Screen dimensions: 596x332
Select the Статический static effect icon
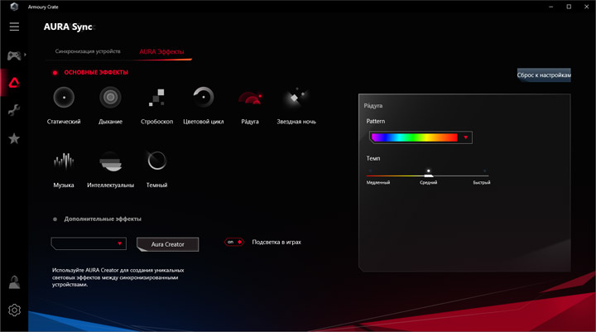pyautogui.click(x=64, y=98)
